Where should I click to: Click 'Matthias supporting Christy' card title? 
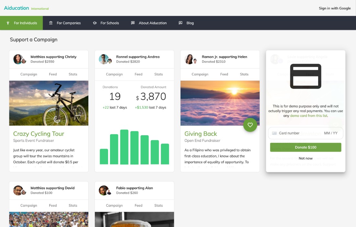click(53, 57)
